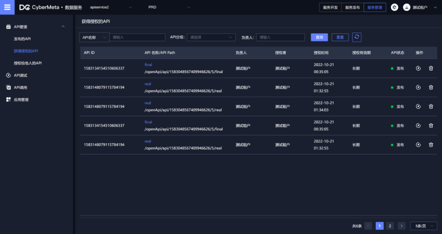Viewport: 442px width, 234px height.
Task: Go to previous page arrow
Action: (x=368, y=226)
